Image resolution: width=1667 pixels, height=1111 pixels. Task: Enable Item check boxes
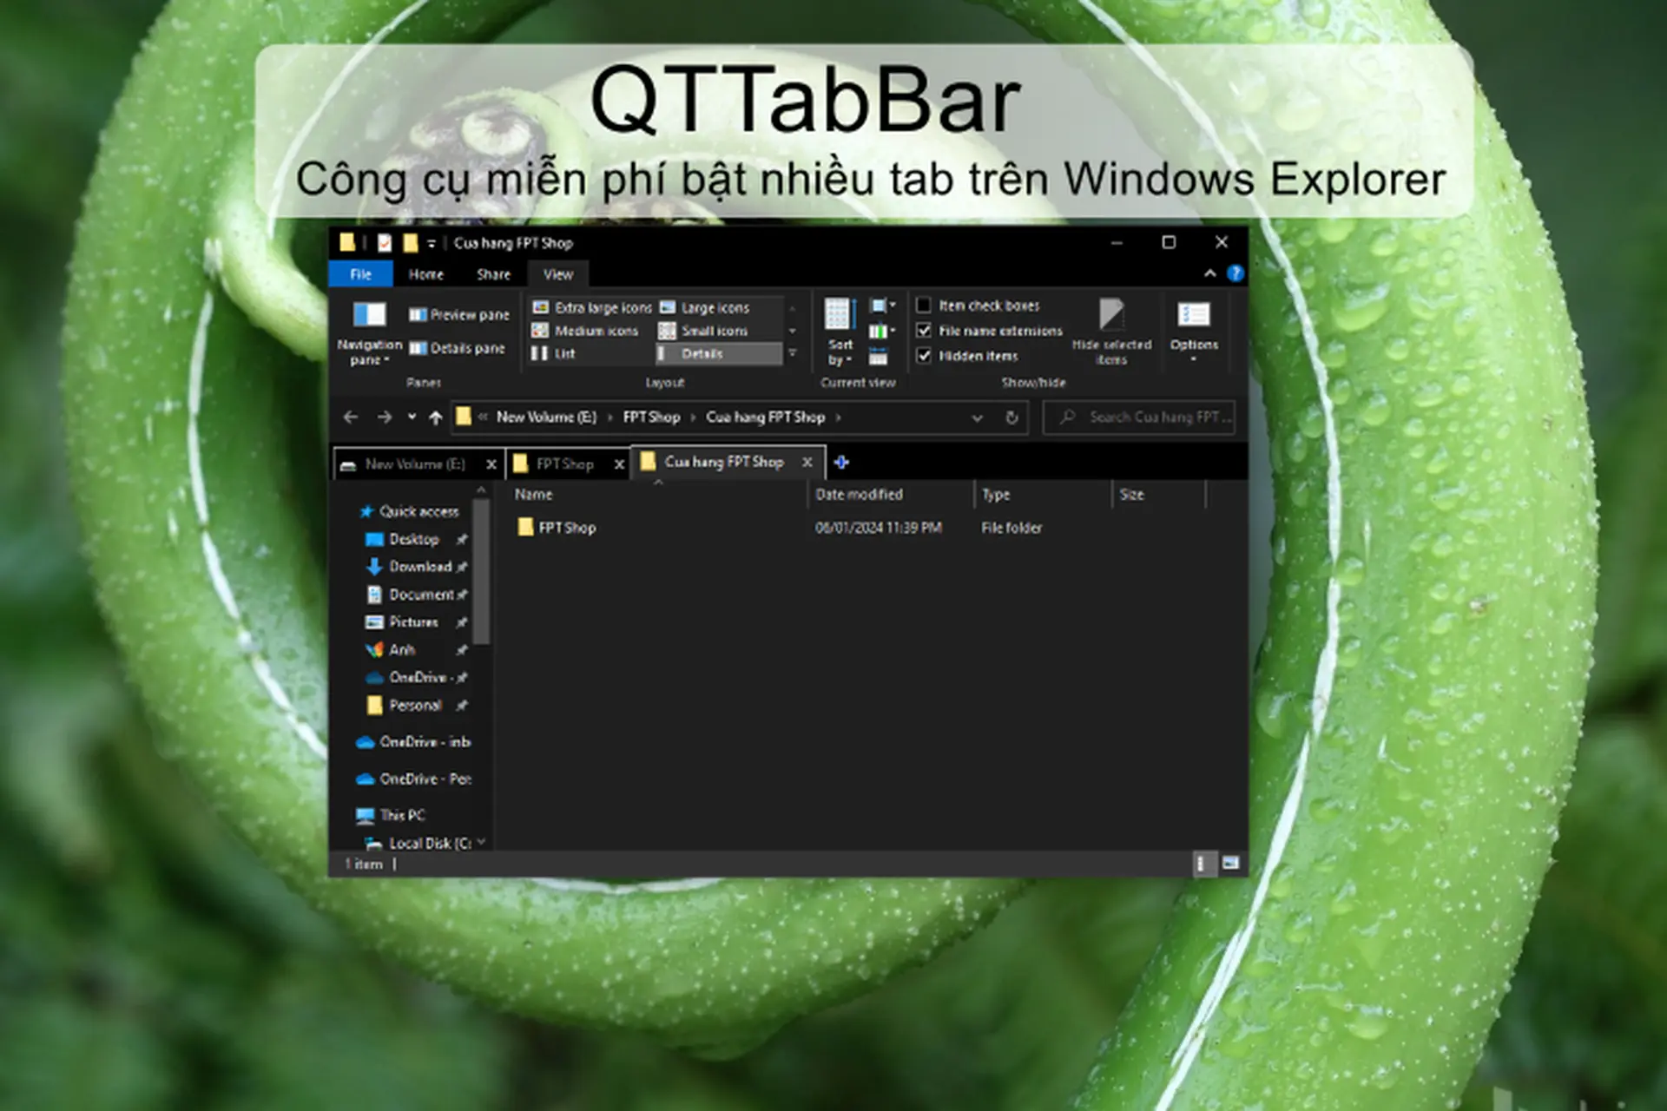tap(925, 306)
